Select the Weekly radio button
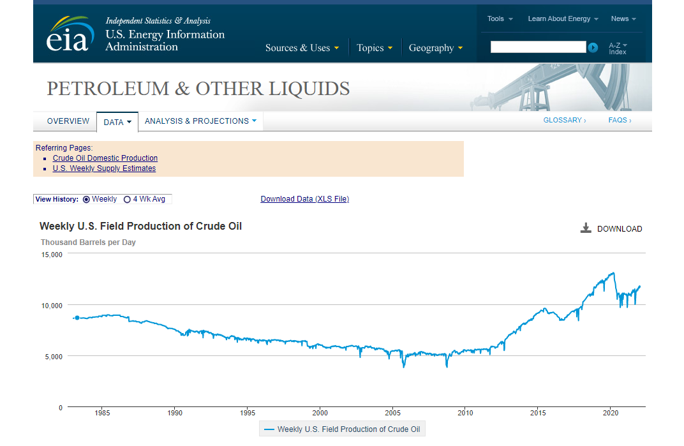 86,200
